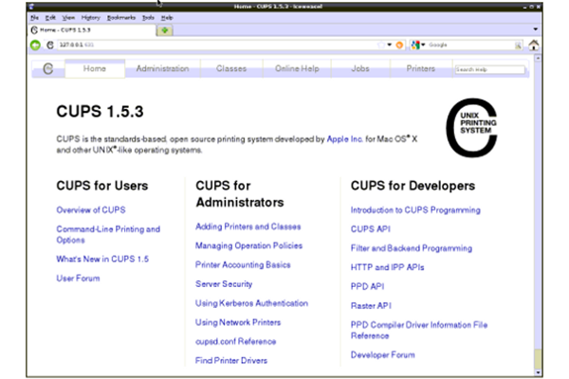Image resolution: width=569 pixels, height=379 pixels.
Task: Click the search magnifier icon in the Google box
Action: [x=519, y=45]
